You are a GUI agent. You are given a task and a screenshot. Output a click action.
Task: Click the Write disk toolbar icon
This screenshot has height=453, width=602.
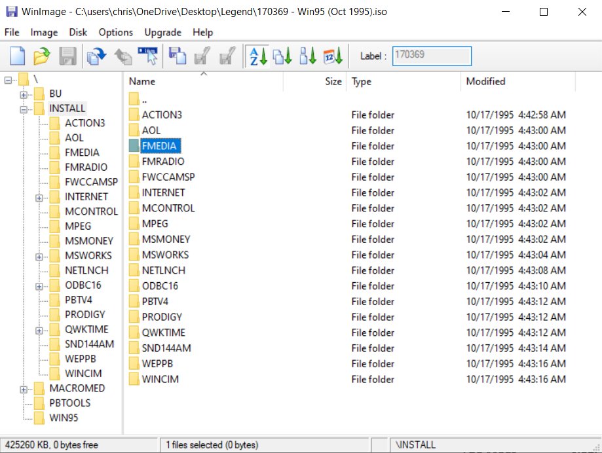tap(202, 56)
